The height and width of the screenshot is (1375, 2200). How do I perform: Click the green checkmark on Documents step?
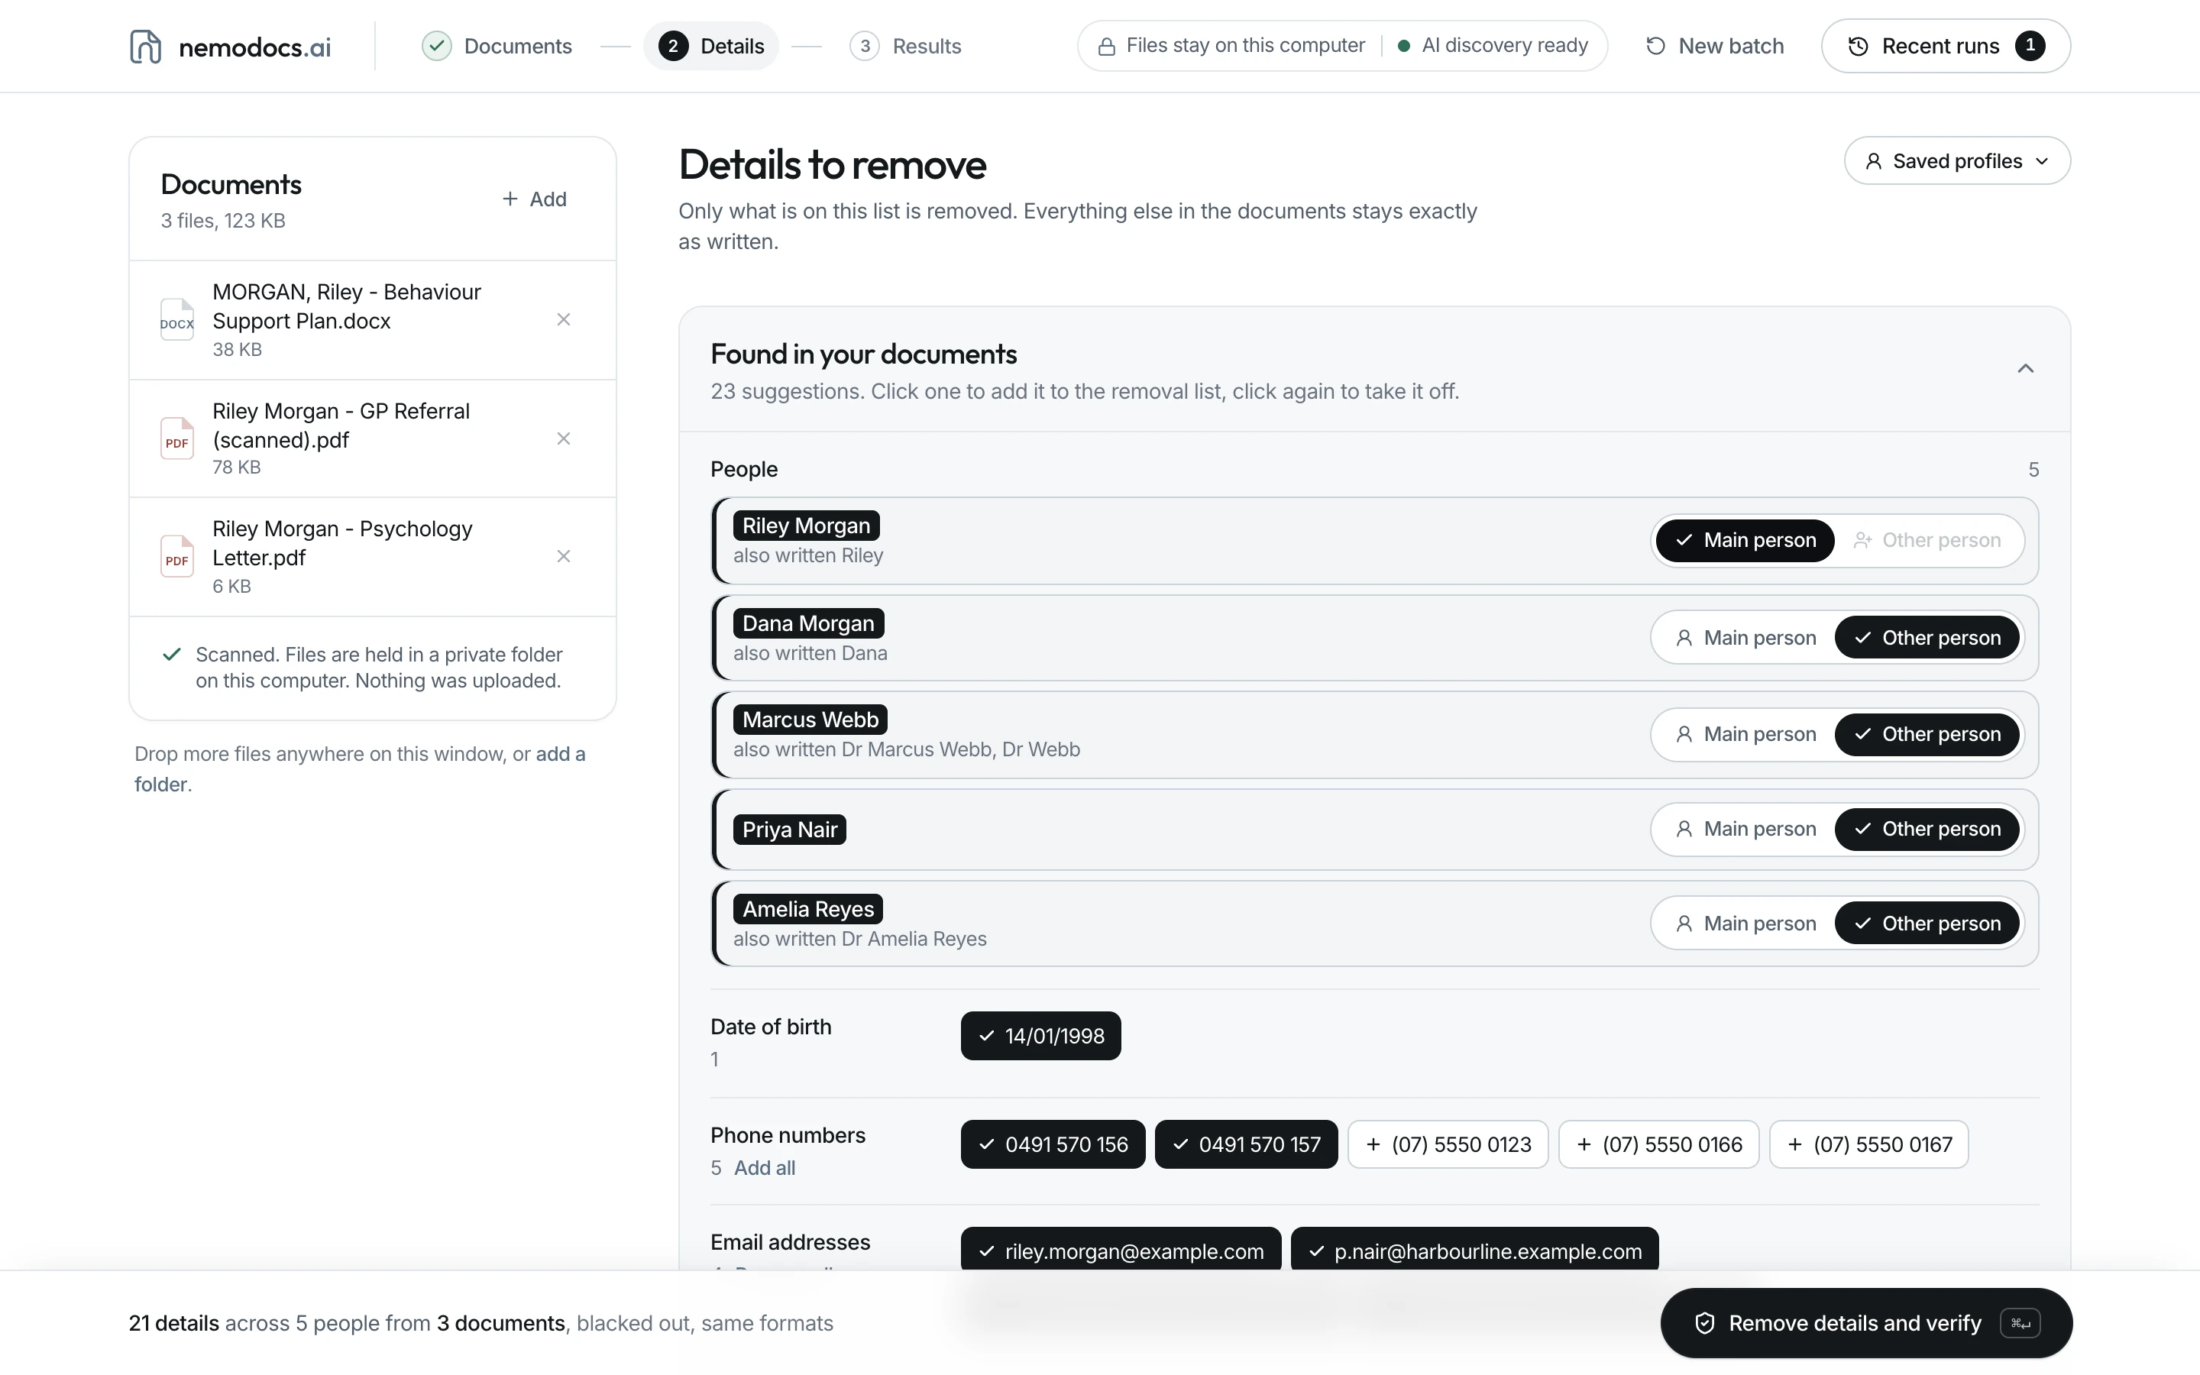[436, 46]
